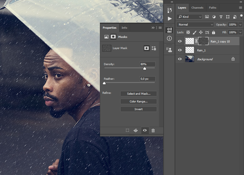Screen dimensions: 244x175
Task: Open the Normal blend mode dropdown
Action: (195, 25)
